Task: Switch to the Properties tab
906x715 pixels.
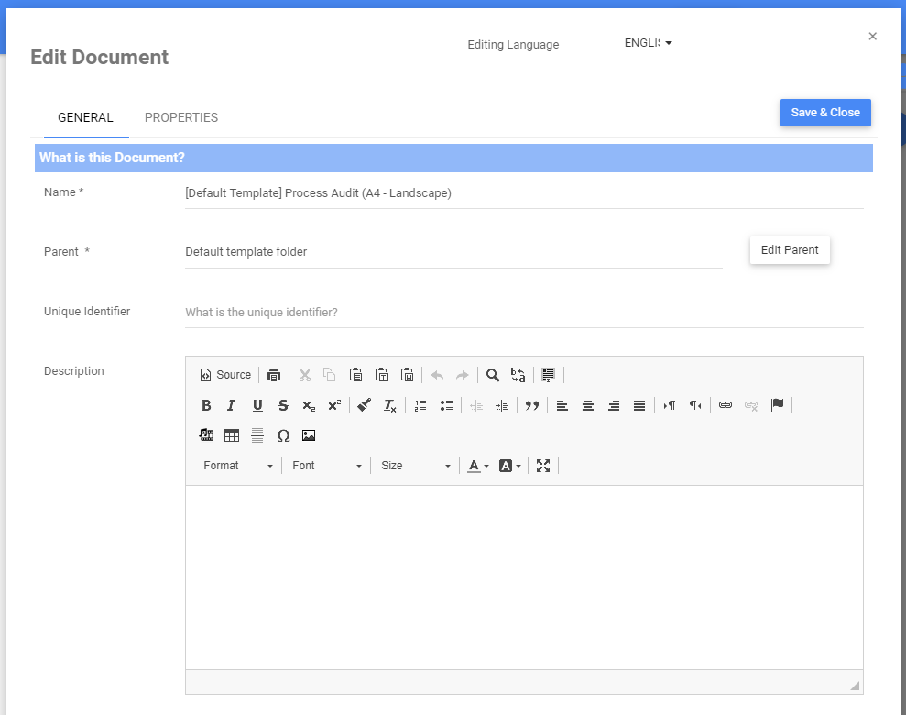Action: 181,117
